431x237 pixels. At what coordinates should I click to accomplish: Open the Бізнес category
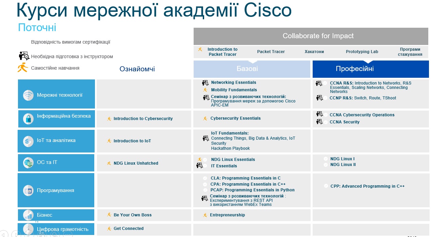[x=56, y=215]
